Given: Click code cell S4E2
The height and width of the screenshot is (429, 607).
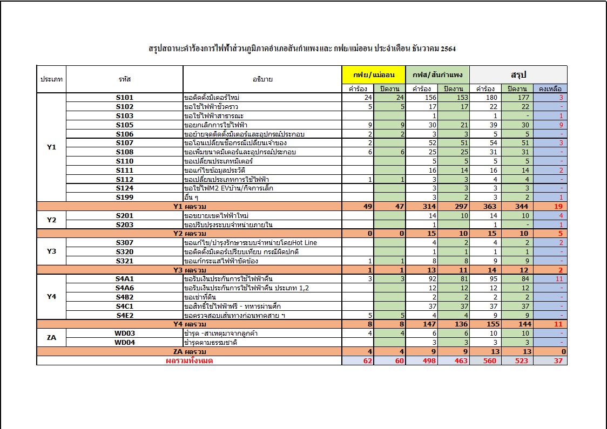Looking at the screenshot, I should [125, 315].
